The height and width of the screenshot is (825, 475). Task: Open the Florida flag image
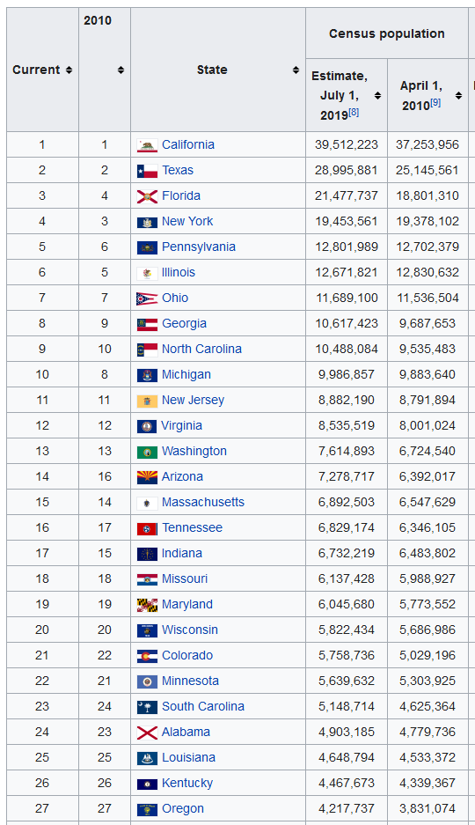147,196
